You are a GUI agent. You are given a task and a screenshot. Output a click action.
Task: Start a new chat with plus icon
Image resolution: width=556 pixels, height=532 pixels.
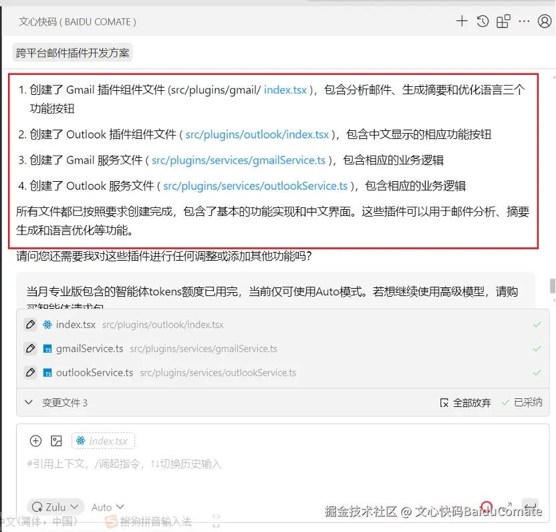462,21
